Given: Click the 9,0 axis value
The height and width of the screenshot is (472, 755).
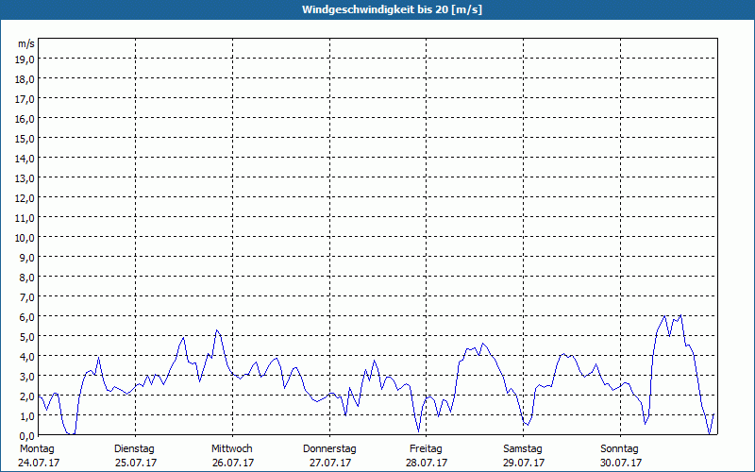Looking at the screenshot, I should point(27,258).
